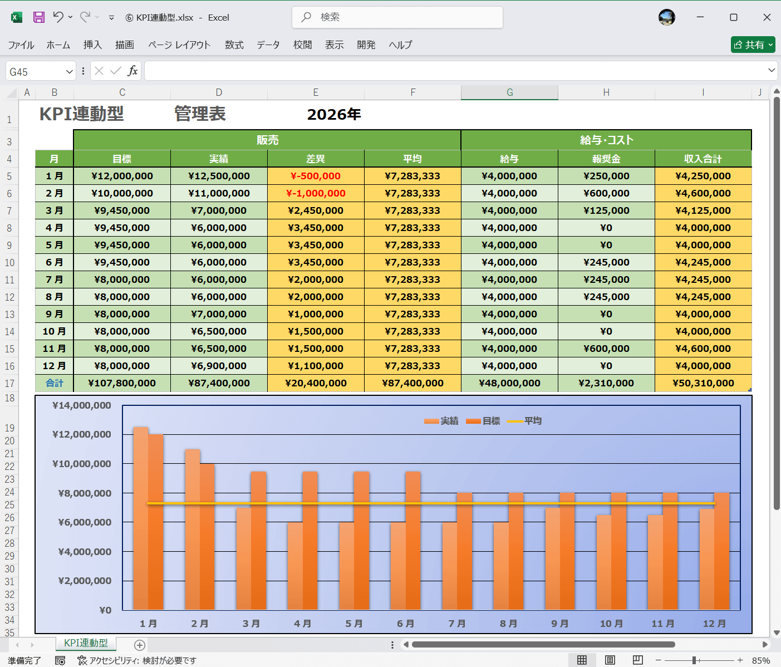Viewport: 781px width, 667px height.
Task: Switch to the 数式 ribbon tab
Action: [234, 45]
